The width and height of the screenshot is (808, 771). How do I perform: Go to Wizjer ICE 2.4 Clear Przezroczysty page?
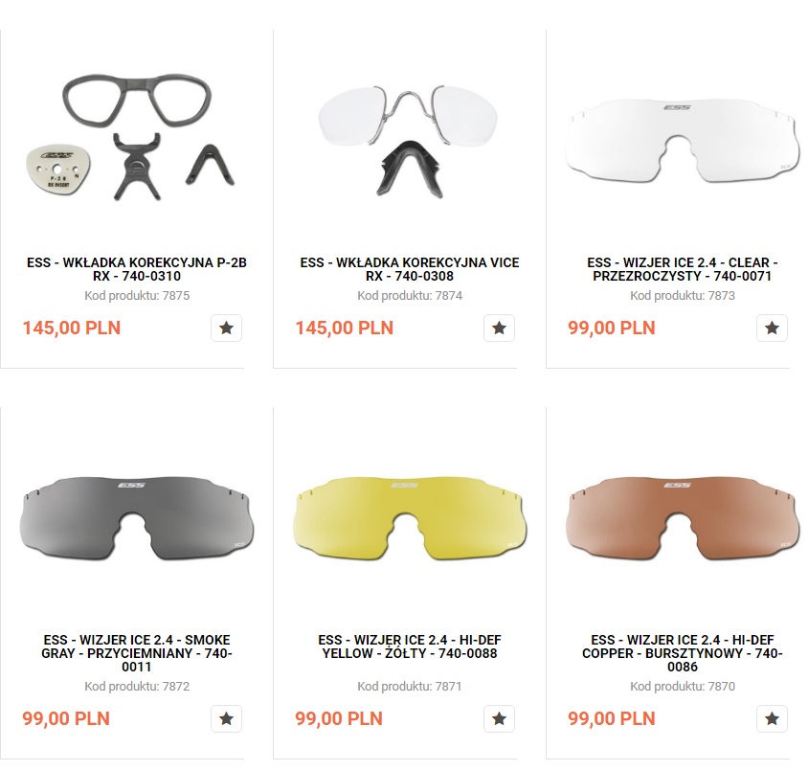click(682, 269)
